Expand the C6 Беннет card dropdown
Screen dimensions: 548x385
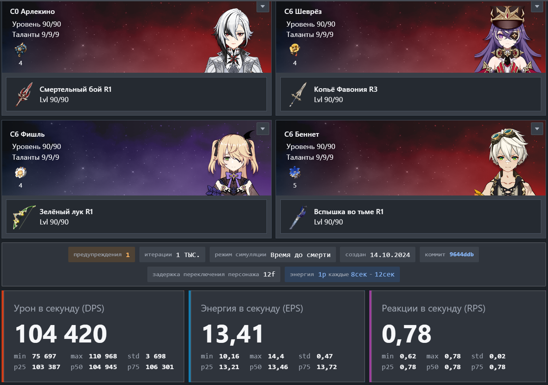[537, 129]
